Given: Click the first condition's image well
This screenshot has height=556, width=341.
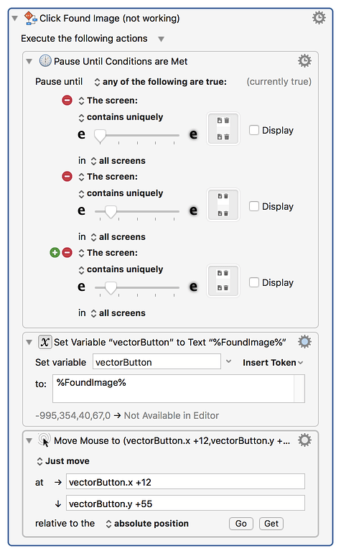Looking at the screenshot, I should coord(223,129).
